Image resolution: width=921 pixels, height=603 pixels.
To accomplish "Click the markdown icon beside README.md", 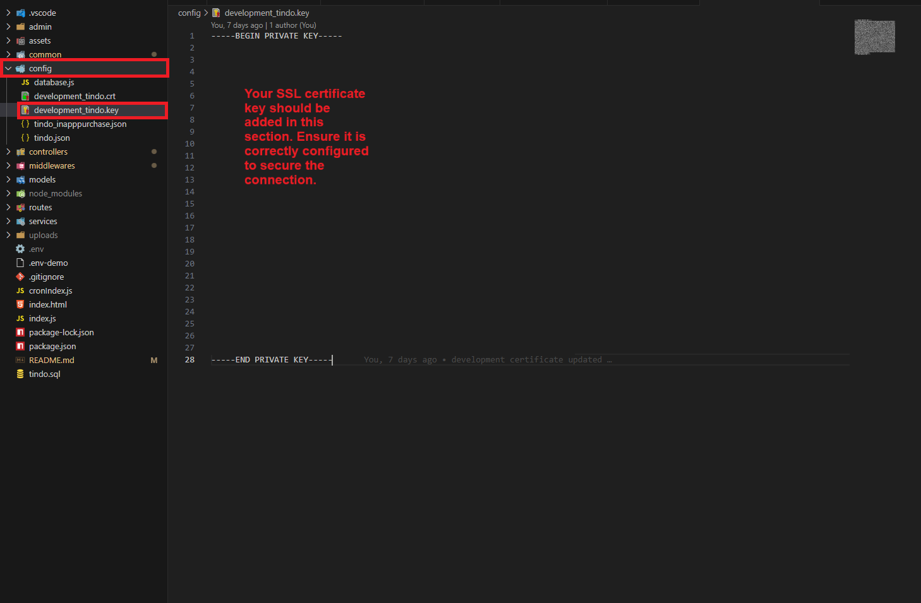I will [20, 361].
